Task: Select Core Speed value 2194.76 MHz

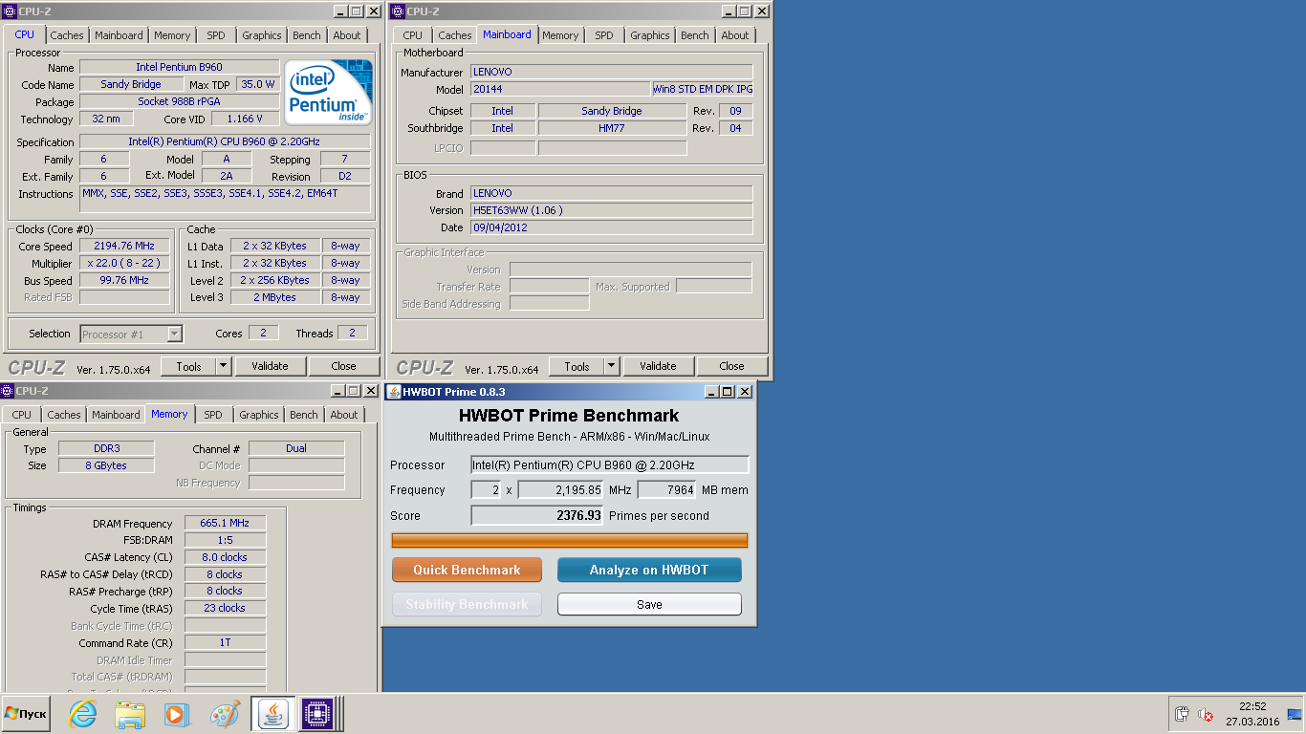Action: click(124, 246)
